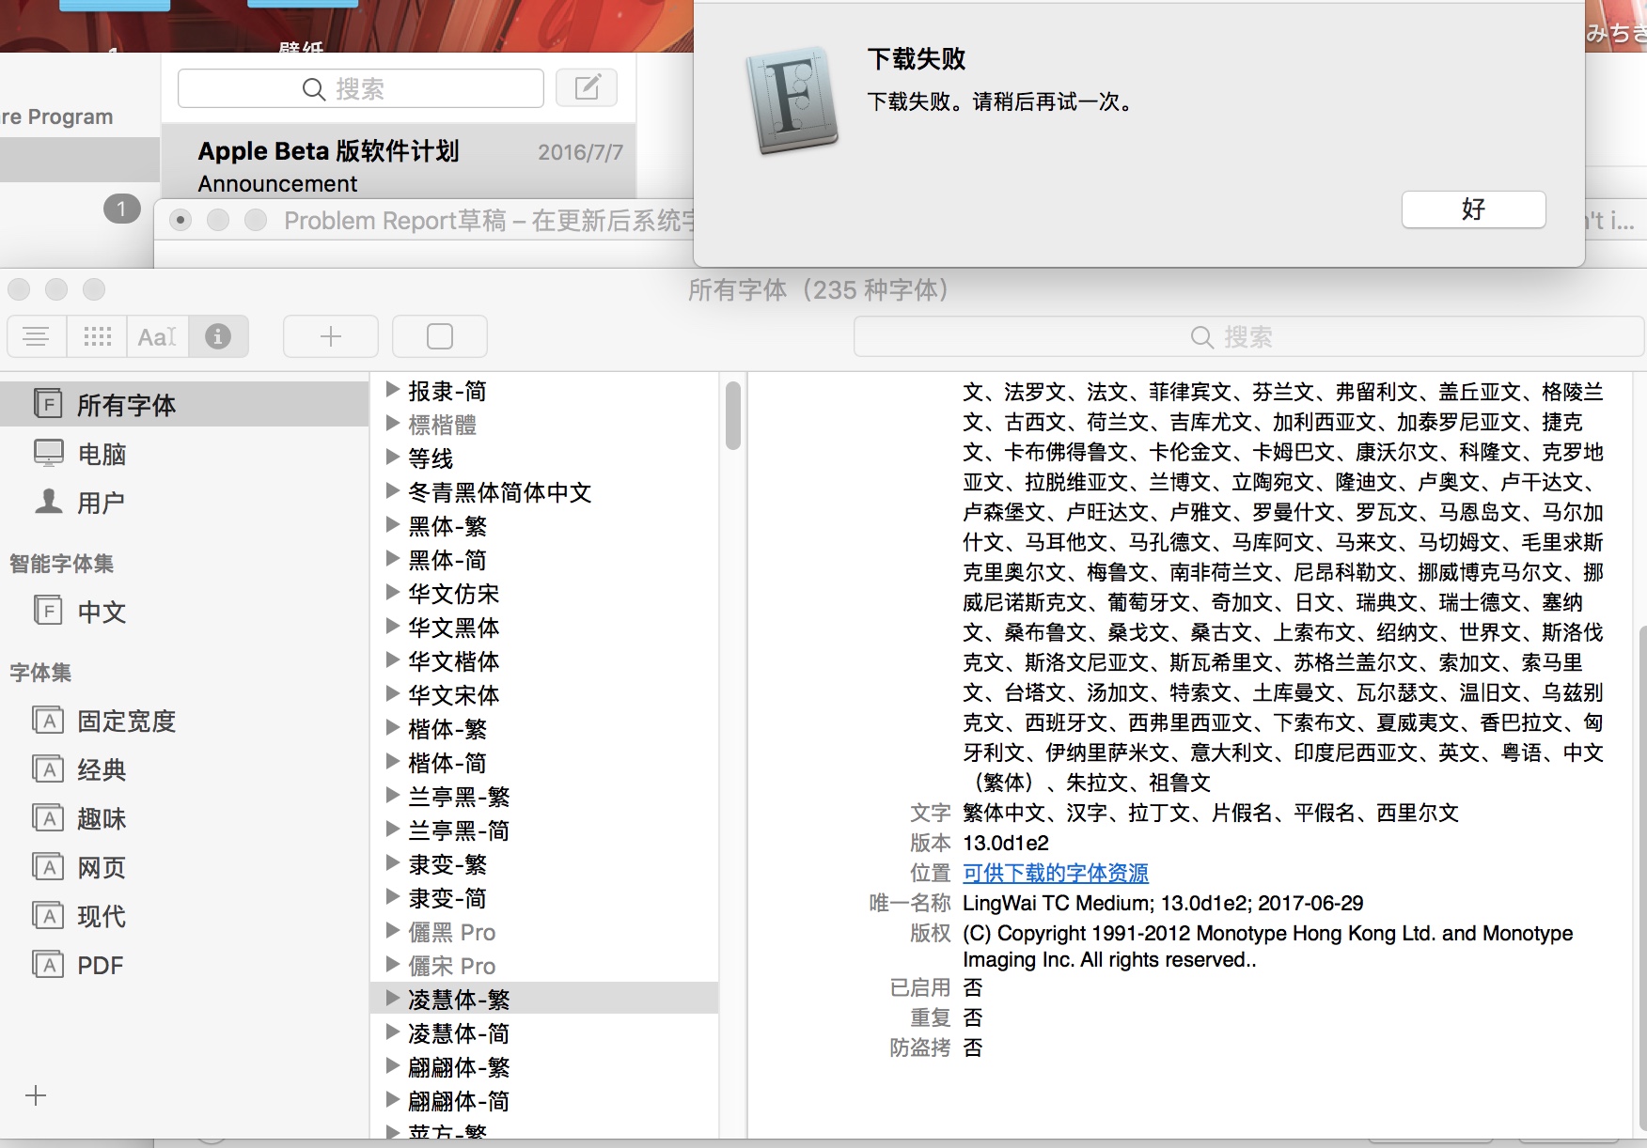Expand the 冬青黑体简体中文 font family
1647x1148 pixels.
(393, 491)
